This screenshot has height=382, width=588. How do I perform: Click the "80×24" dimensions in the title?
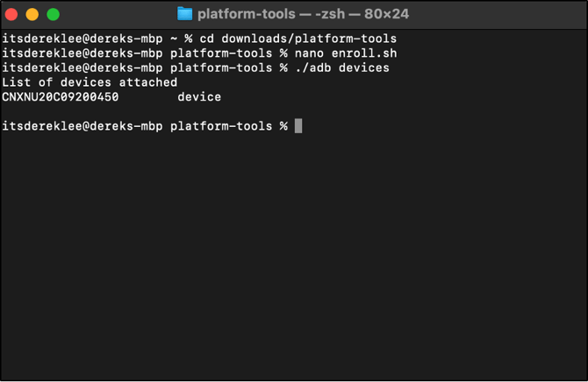pyautogui.click(x=387, y=14)
